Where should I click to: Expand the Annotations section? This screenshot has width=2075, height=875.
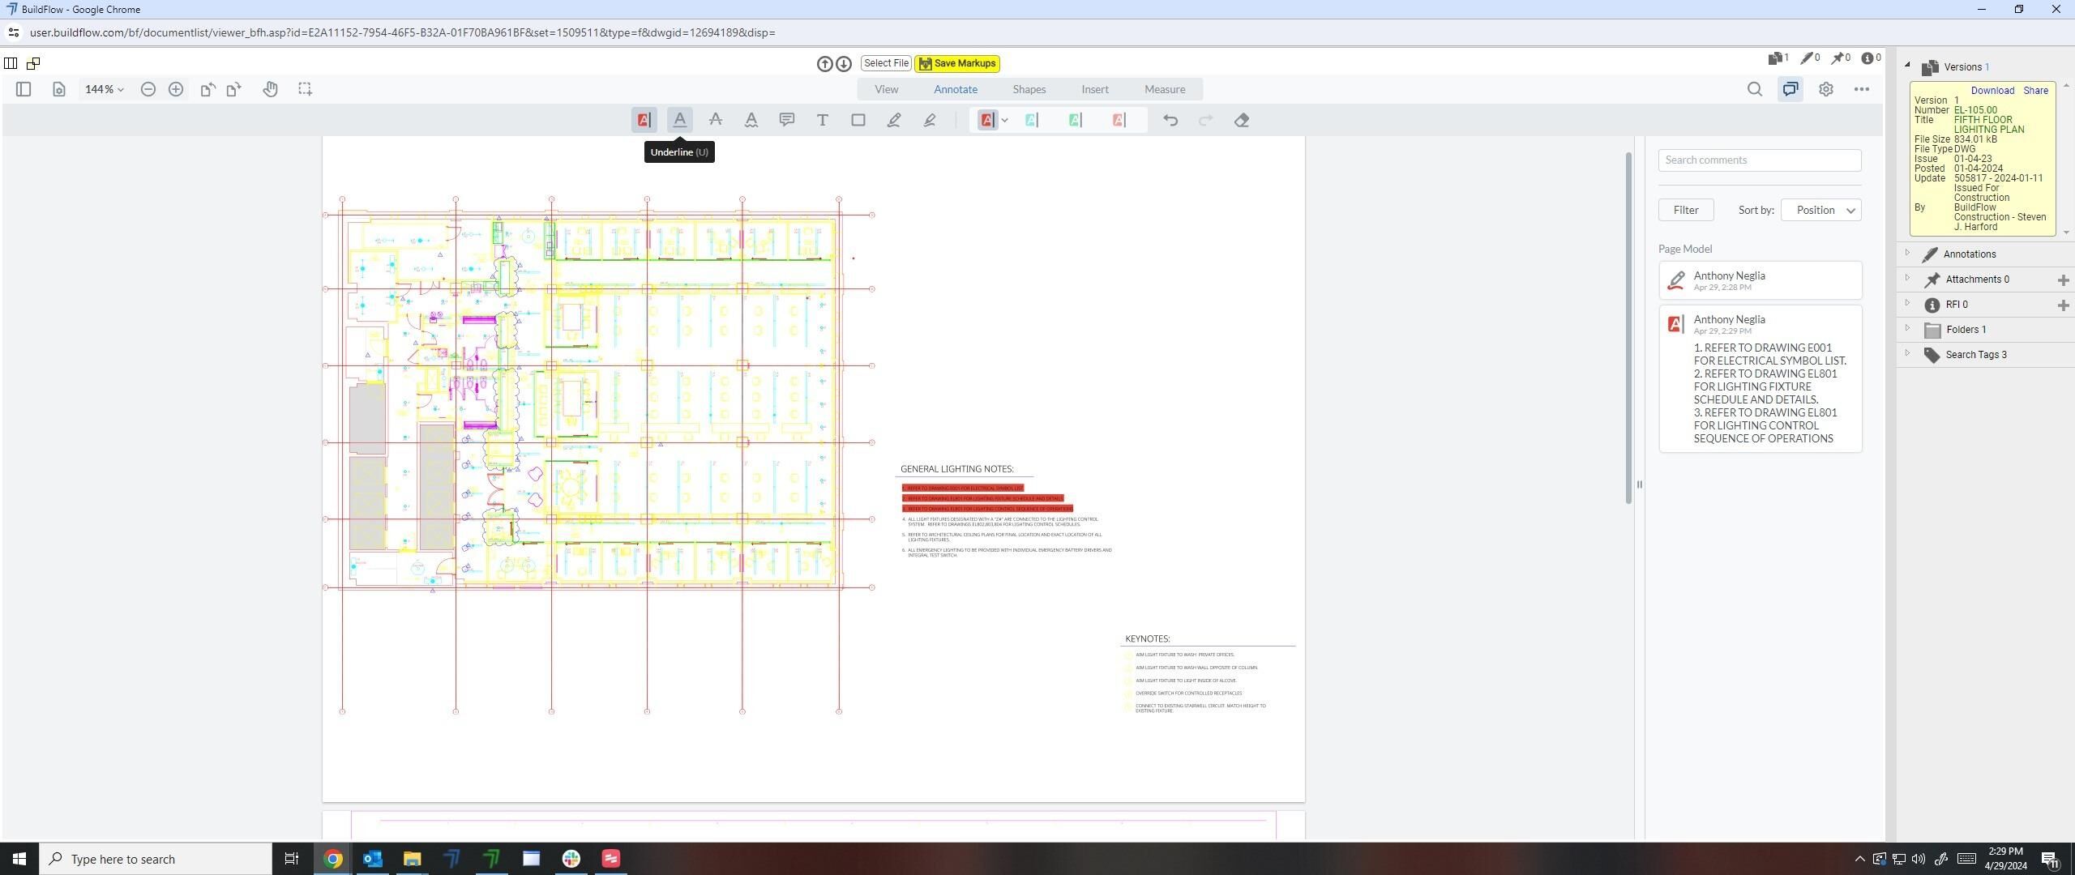[1968, 254]
